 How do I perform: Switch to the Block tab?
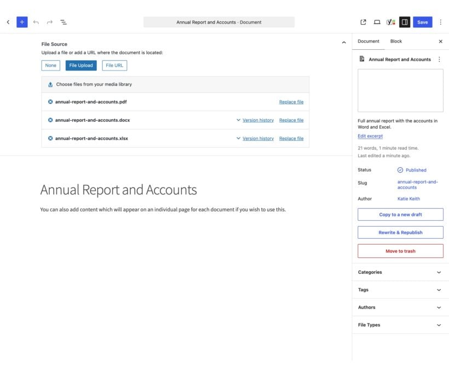396,42
